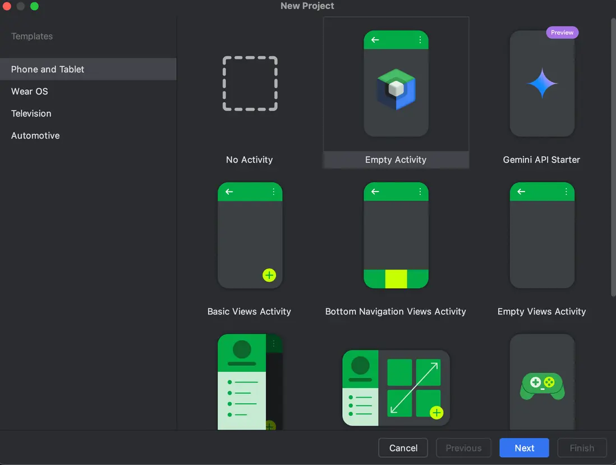Select the navigation drawer template thumbnail
The image size is (616, 465).
[250, 382]
